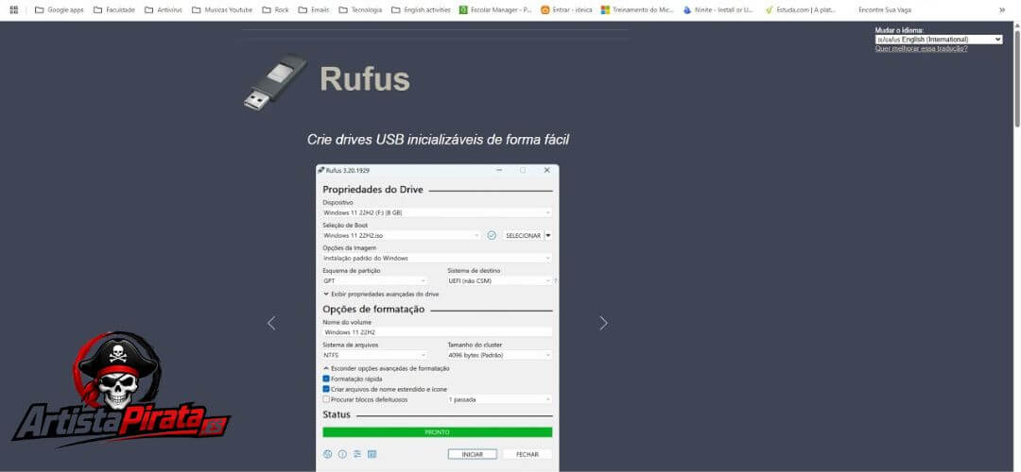The height and width of the screenshot is (472, 1021).
Task: Open the Sistema de arquivos dropdown
Action: [x=374, y=355]
